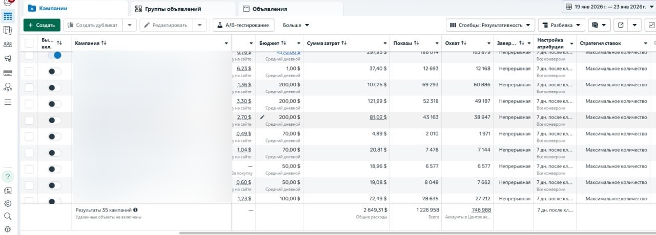
Task: Select the 2 649,31 $ total spend cell
Action: tap(346, 213)
